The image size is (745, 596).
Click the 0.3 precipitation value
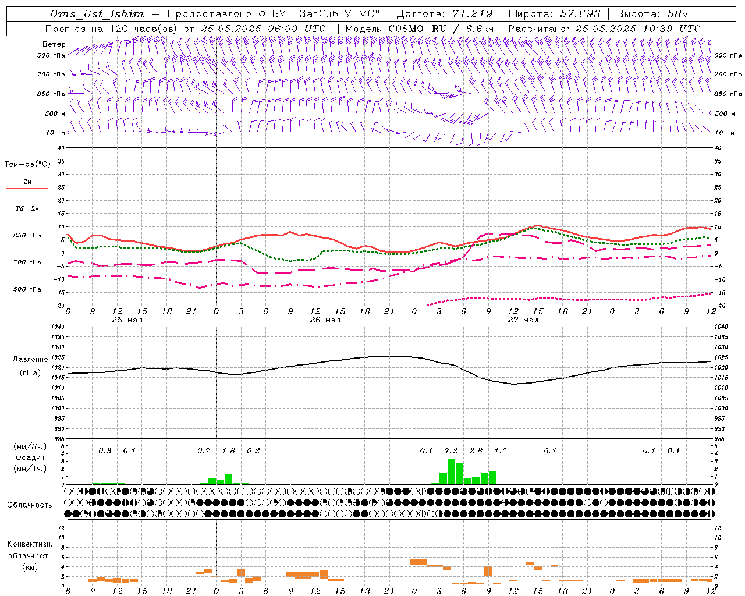coord(105,450)
